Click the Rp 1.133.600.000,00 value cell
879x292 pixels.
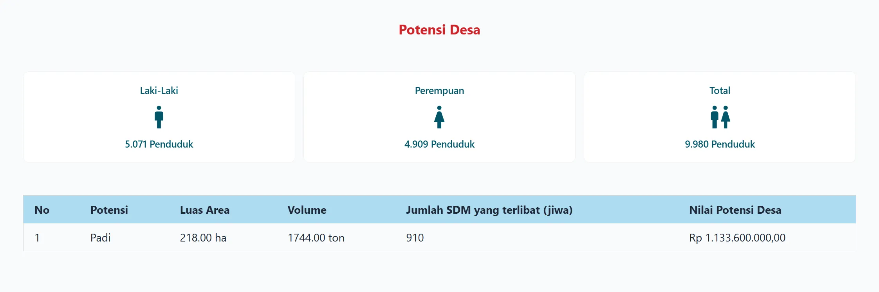pos(737,238)
